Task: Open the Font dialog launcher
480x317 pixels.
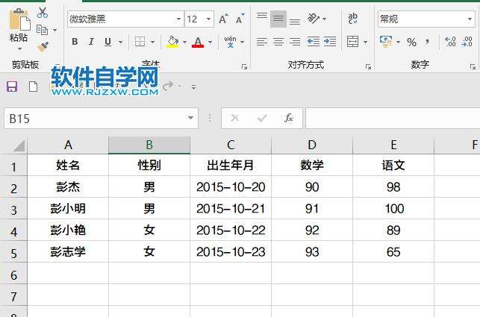Action: (244, 66)
